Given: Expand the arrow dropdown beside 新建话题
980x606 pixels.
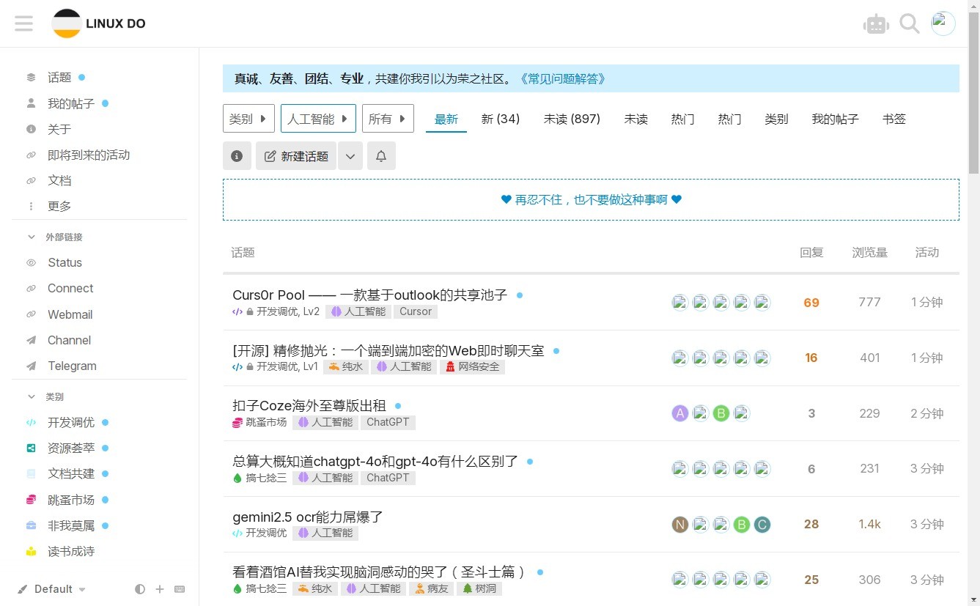Looking at the screenshot, I should [x=350, y=156].
